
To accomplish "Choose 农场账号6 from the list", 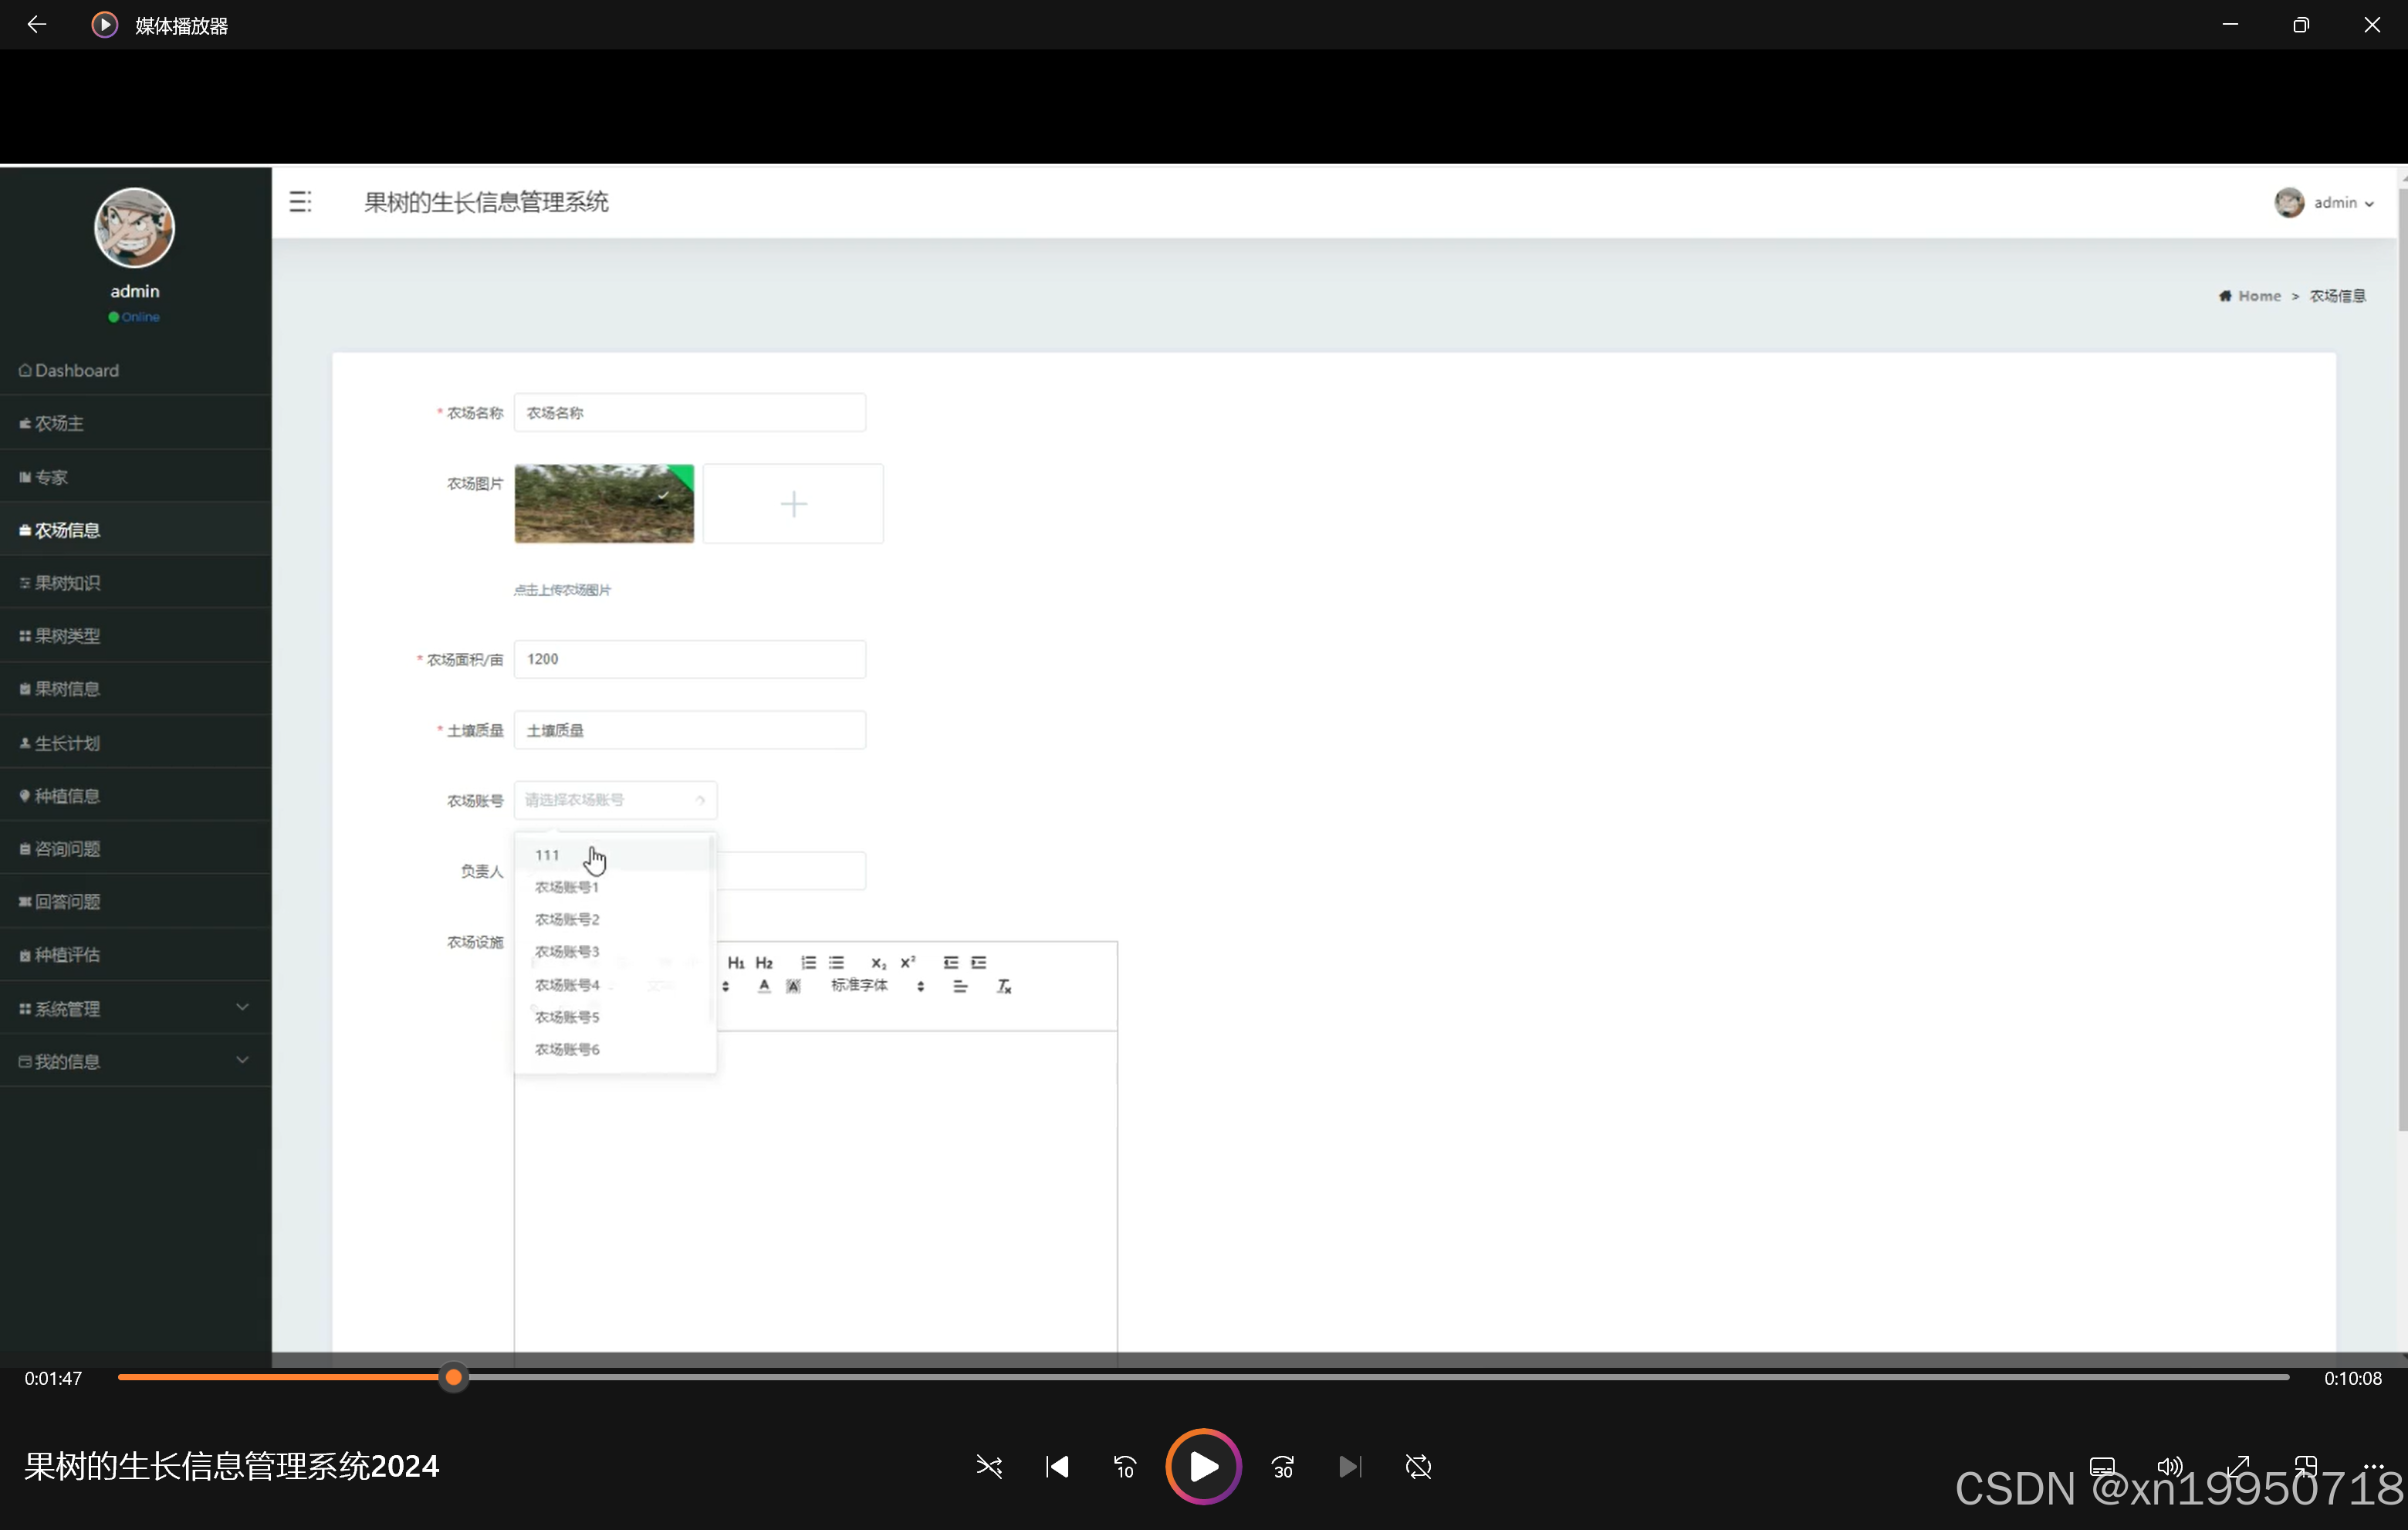I will click(612, 1049).
